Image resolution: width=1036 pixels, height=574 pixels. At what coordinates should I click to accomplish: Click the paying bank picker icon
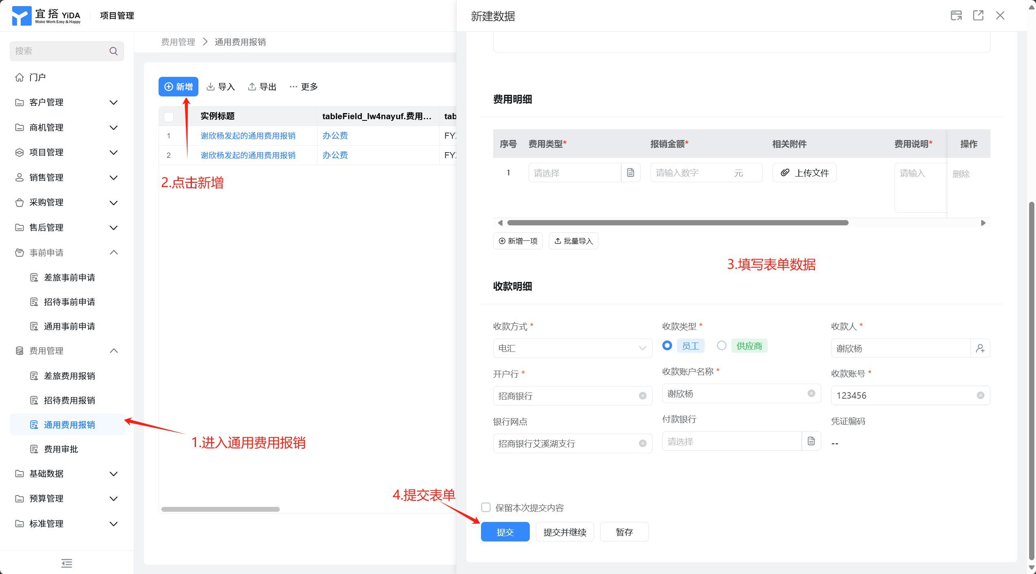tap(811, 441)
